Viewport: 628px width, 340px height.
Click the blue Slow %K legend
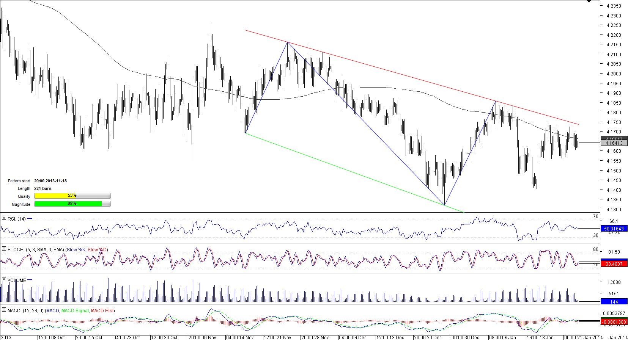[76, 250]
